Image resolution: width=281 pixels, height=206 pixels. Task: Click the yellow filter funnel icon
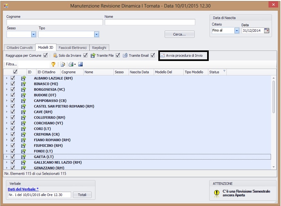click(x=53, y=64)
